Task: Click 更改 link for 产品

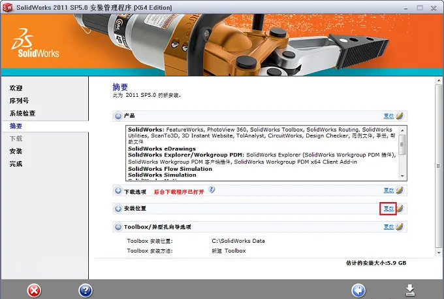Action: click(388, 116)
